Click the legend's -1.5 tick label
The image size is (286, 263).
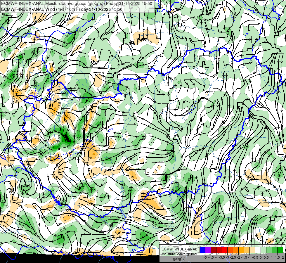[244, 257]
